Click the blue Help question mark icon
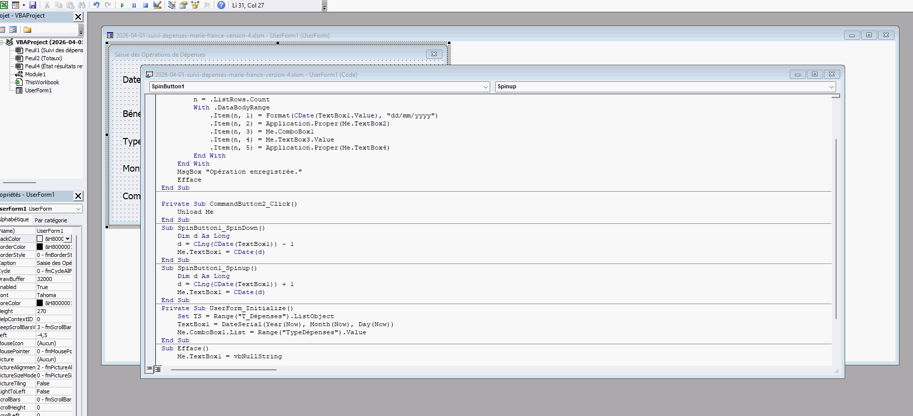Image resolution: width=913 pixels, height=416 pixels. (x=221, y=5)
